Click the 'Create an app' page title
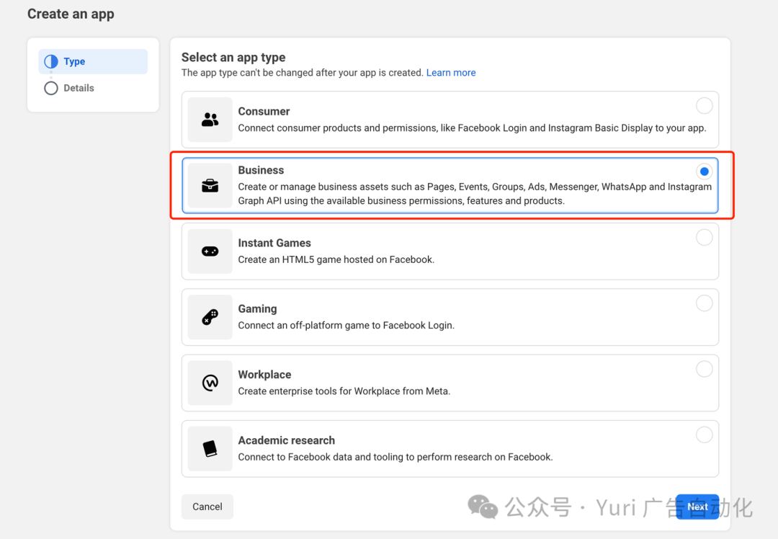Viewport: 778px width, 539px height. click(x=71, y=14)
